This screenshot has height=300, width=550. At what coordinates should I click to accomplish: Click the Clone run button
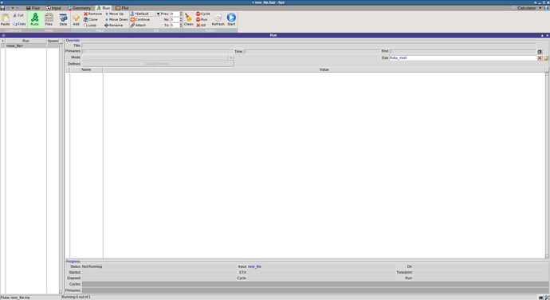point(91,20)
